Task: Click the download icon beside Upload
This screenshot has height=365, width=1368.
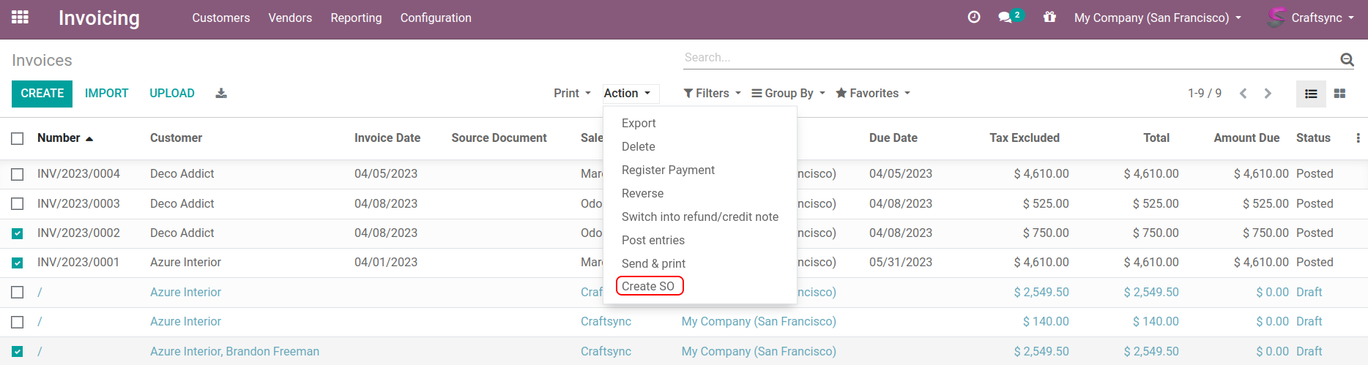Action: [221, 94]
